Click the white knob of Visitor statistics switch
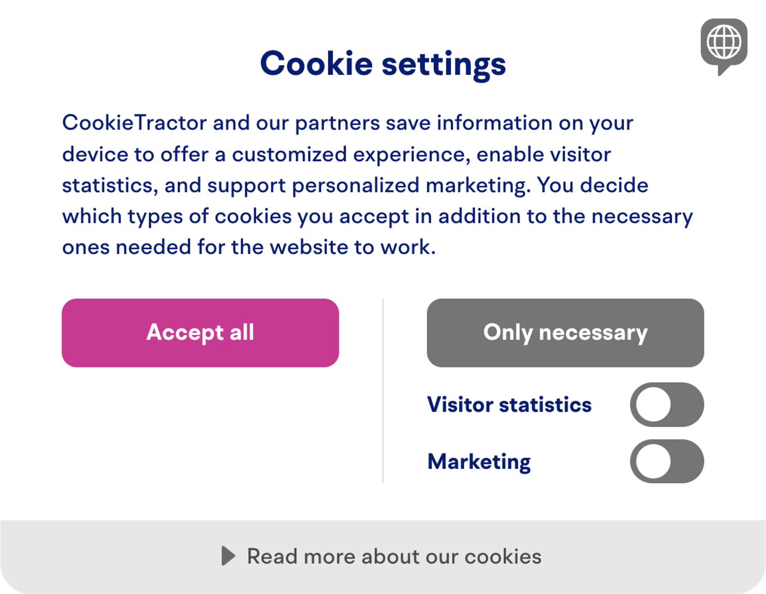The image size is (766, 594). point(653,404)
